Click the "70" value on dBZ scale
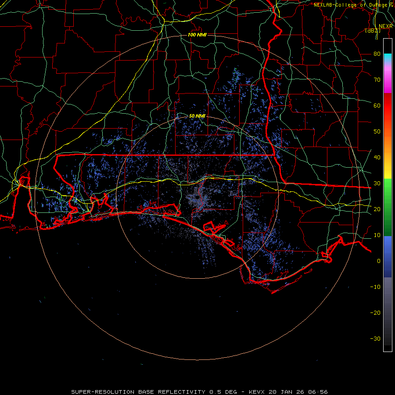Viewport: 395px width, 395px height. pyautogui.click(x=377, y=80)
